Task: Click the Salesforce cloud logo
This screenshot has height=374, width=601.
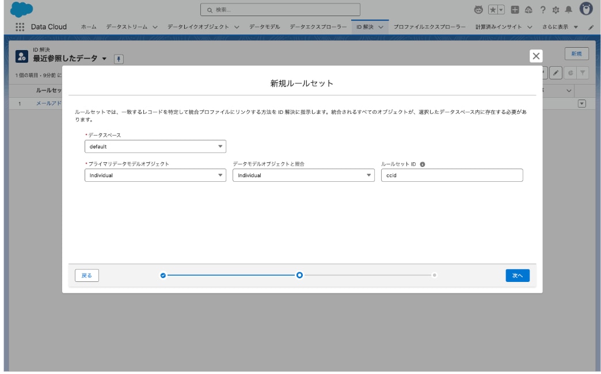Action: (22, 10)
